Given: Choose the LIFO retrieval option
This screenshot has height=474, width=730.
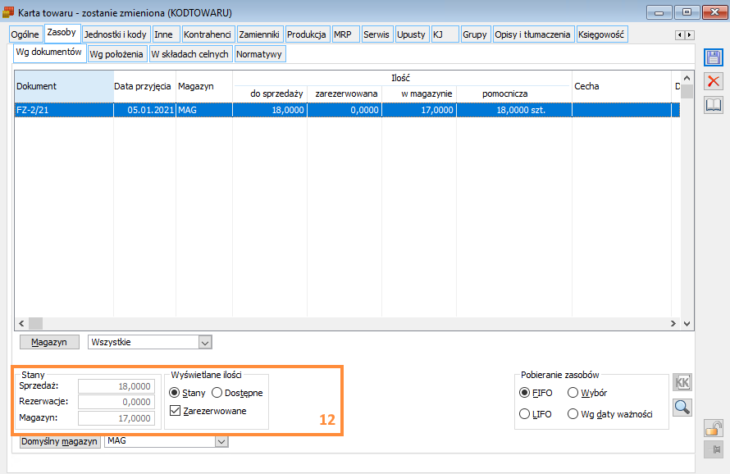Looking at the screenshot, I should (x=525, y=414).
